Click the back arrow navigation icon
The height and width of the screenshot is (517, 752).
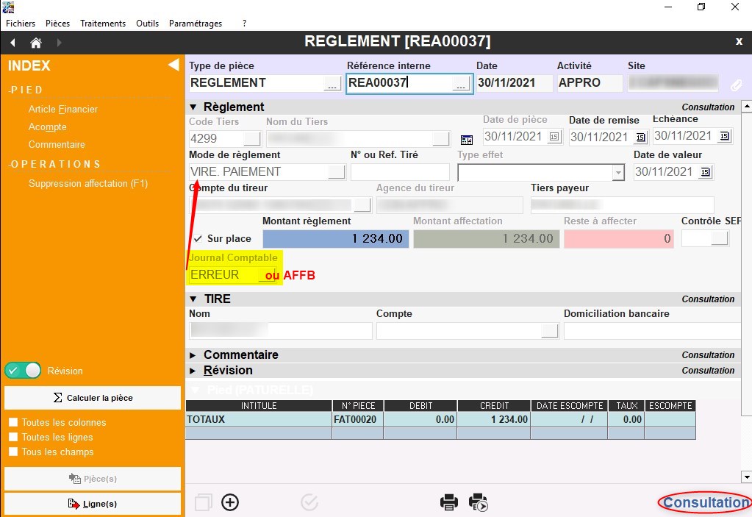(x=12, y=43)
